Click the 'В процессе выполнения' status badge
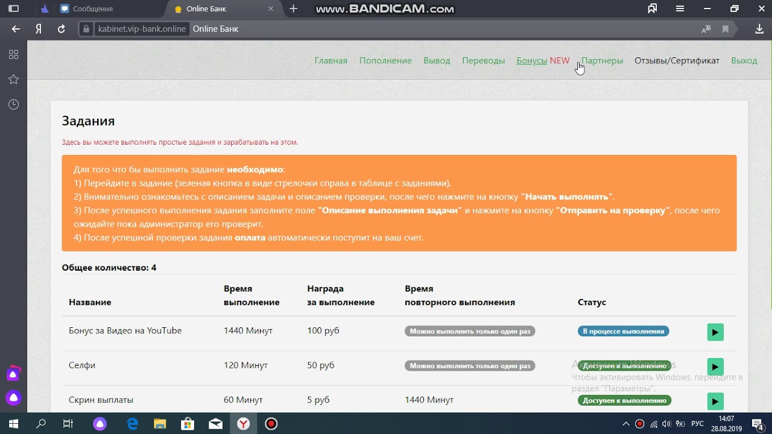The image size is (772, 434). 623,332
